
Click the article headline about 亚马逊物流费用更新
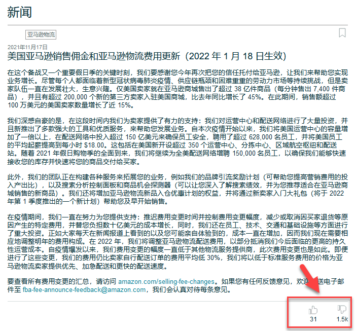(147, 56)
